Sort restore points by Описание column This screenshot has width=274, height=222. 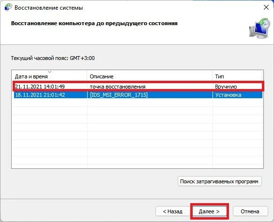point(150,76)
